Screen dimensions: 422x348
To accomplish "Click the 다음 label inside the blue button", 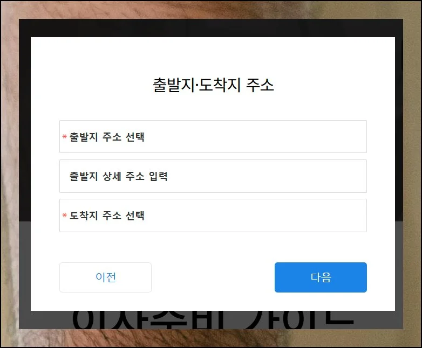I will [x=321, y=277].
